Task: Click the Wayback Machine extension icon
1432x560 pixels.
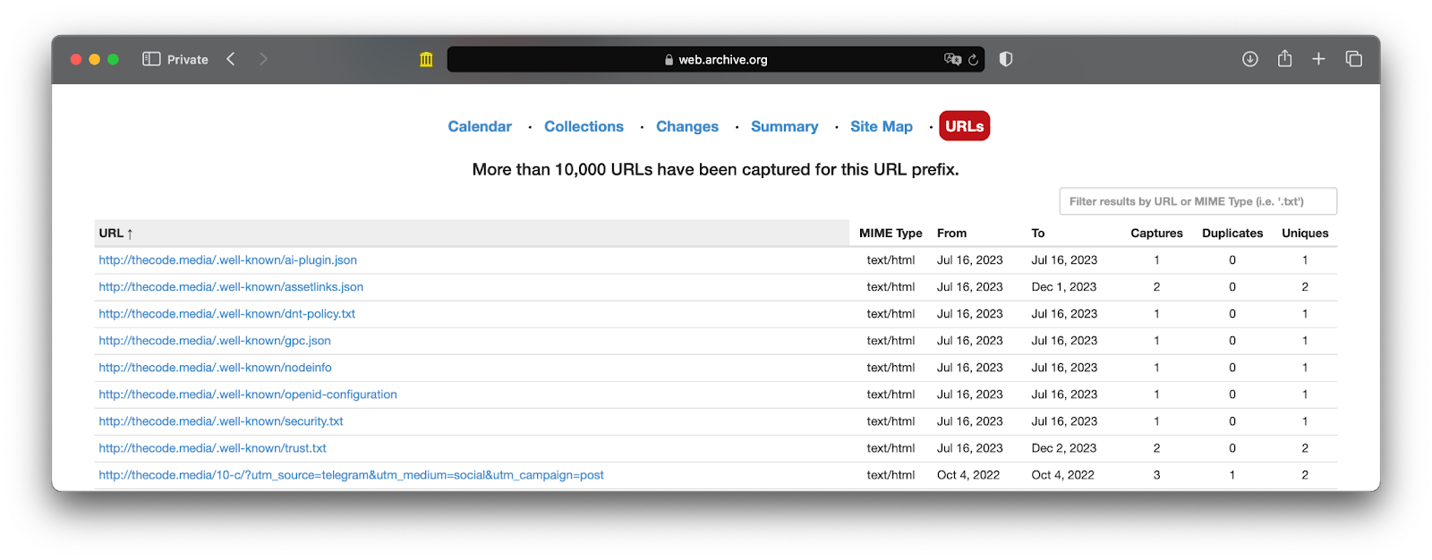Action: [x=426, y=60]
